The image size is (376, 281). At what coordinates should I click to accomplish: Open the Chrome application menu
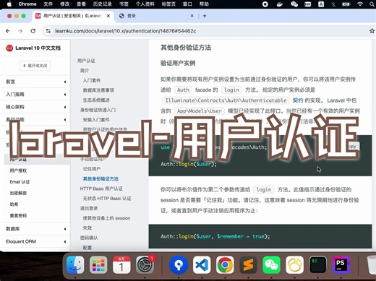pos(27,4)
